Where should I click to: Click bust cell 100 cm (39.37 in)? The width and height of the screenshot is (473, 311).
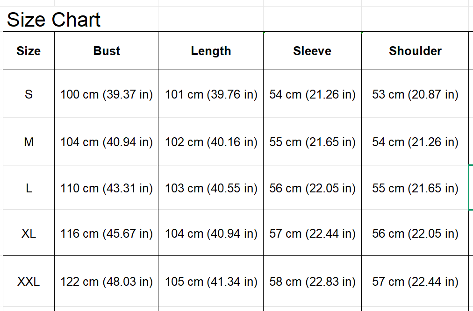(107, 94)
